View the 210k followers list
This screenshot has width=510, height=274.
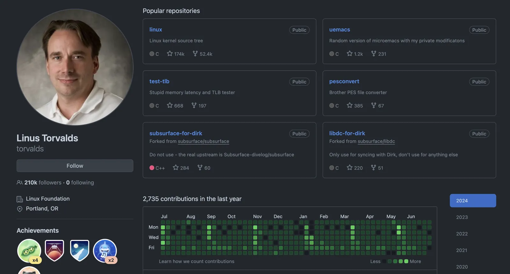[x=43, y=183]
